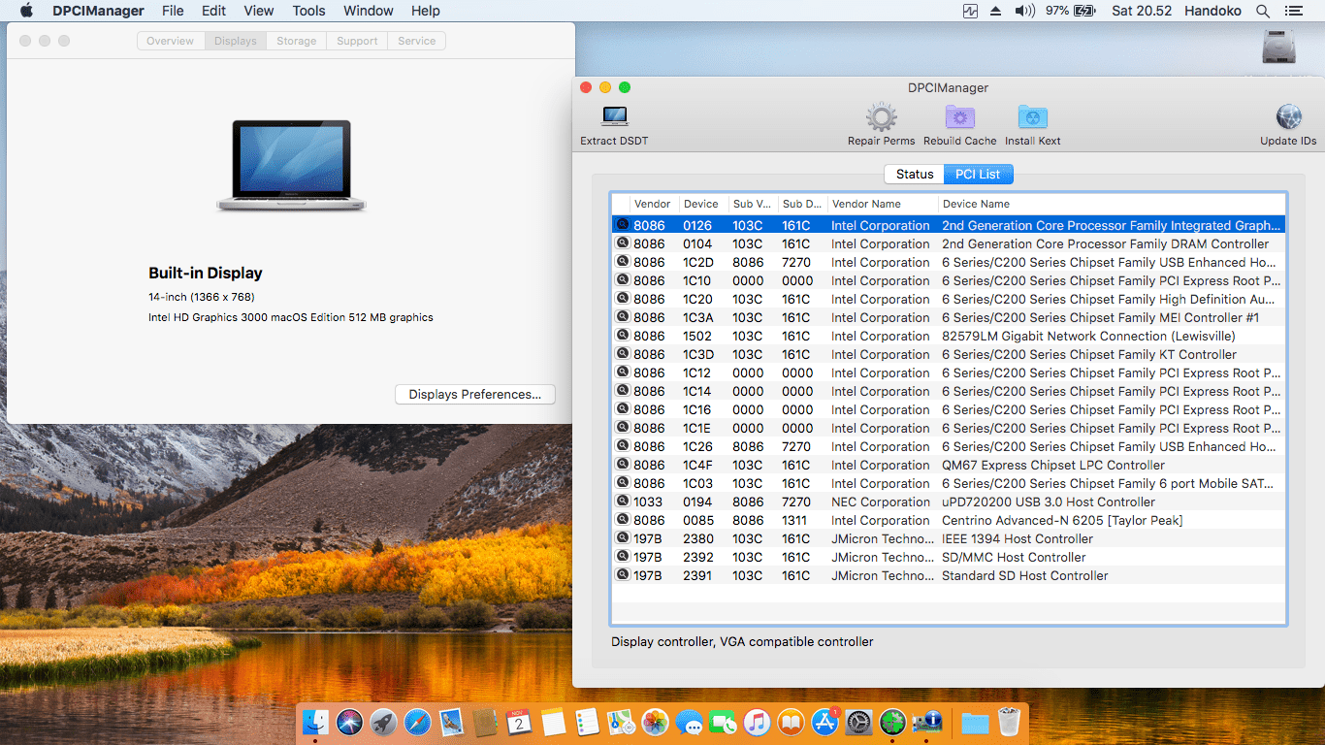Open the View menu
Screen dimensions: 1325x745
click(258, 11)
